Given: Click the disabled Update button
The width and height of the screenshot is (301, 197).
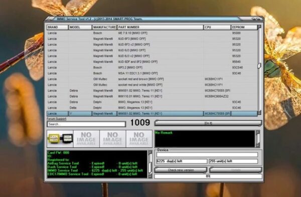Looking at the screenshot, I should (236, 170).
